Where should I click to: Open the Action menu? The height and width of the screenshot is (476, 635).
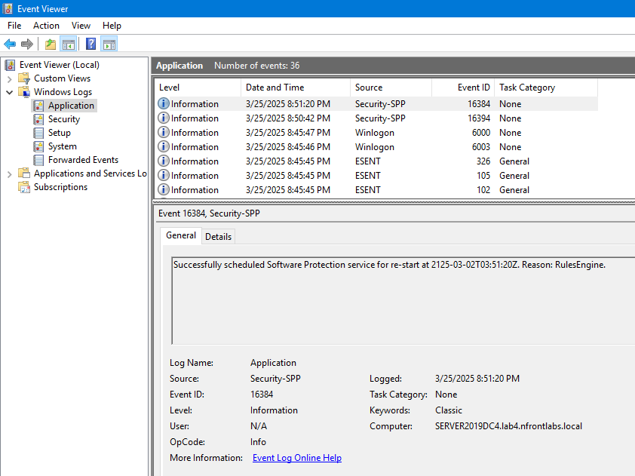pyautogui.click(x=46, y=26)
